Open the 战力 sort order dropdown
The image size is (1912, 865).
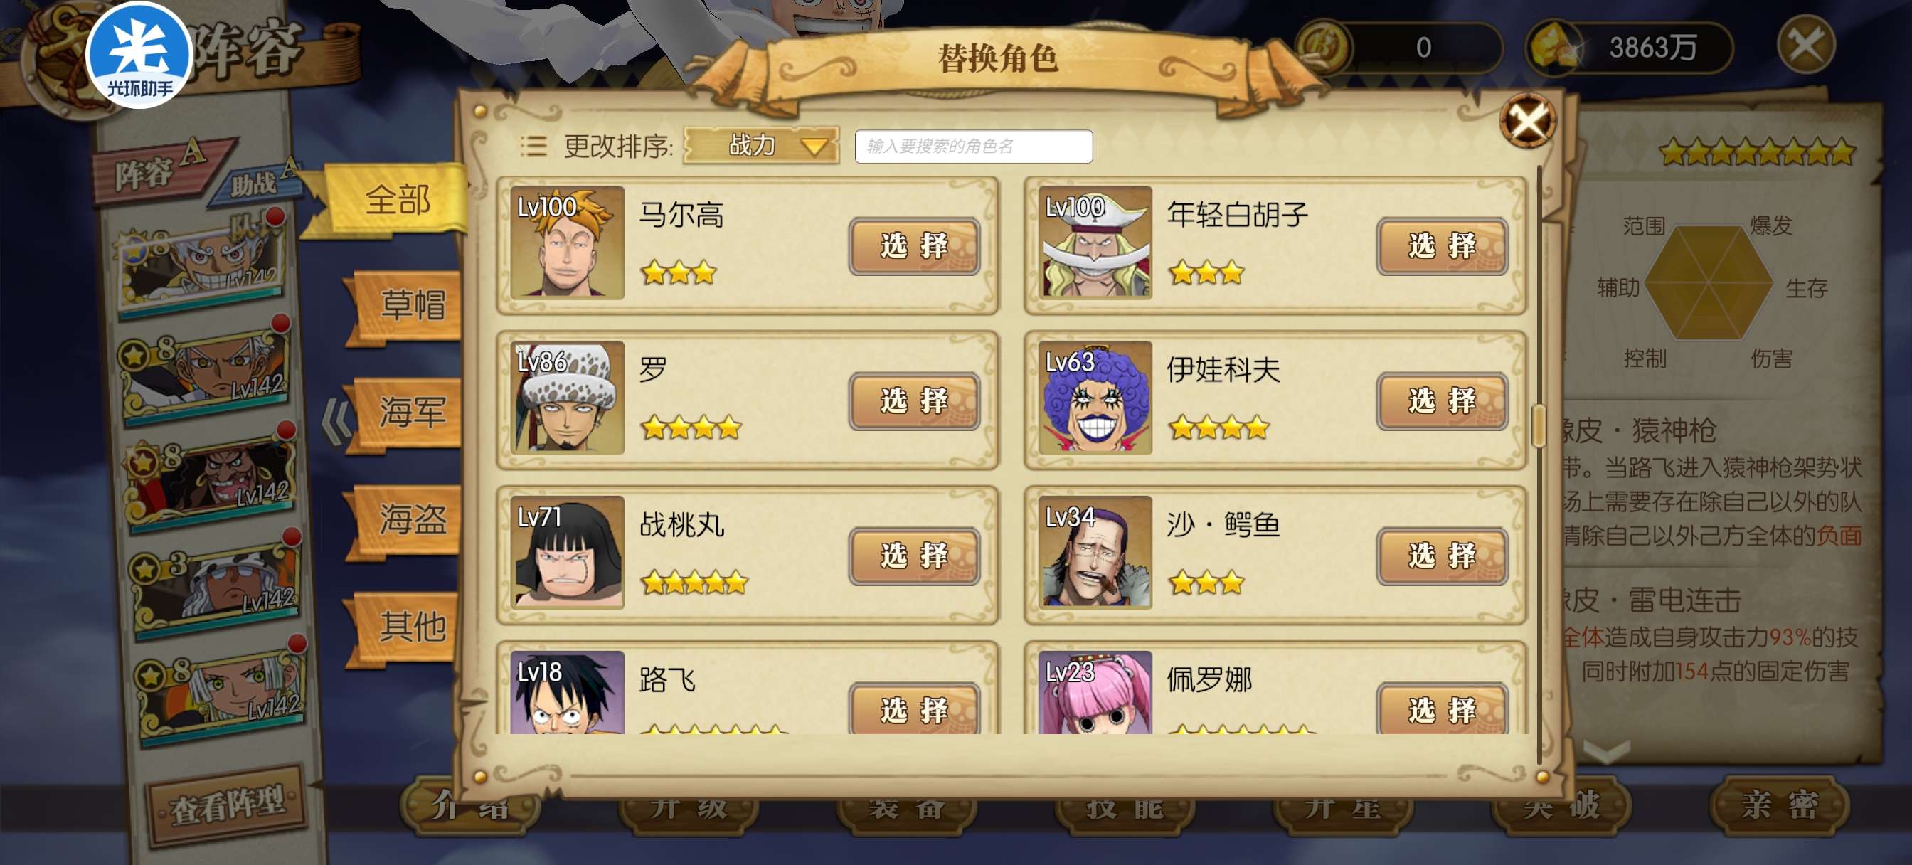[x=762, y=145]
